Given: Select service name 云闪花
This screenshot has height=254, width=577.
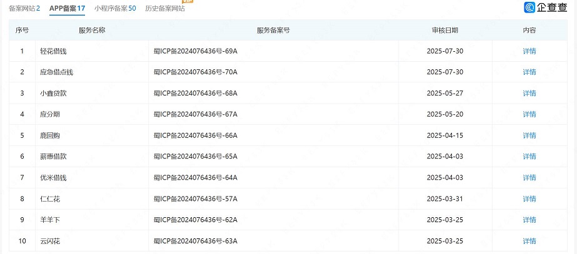Looking at the screenshot, I should [50, 241].
